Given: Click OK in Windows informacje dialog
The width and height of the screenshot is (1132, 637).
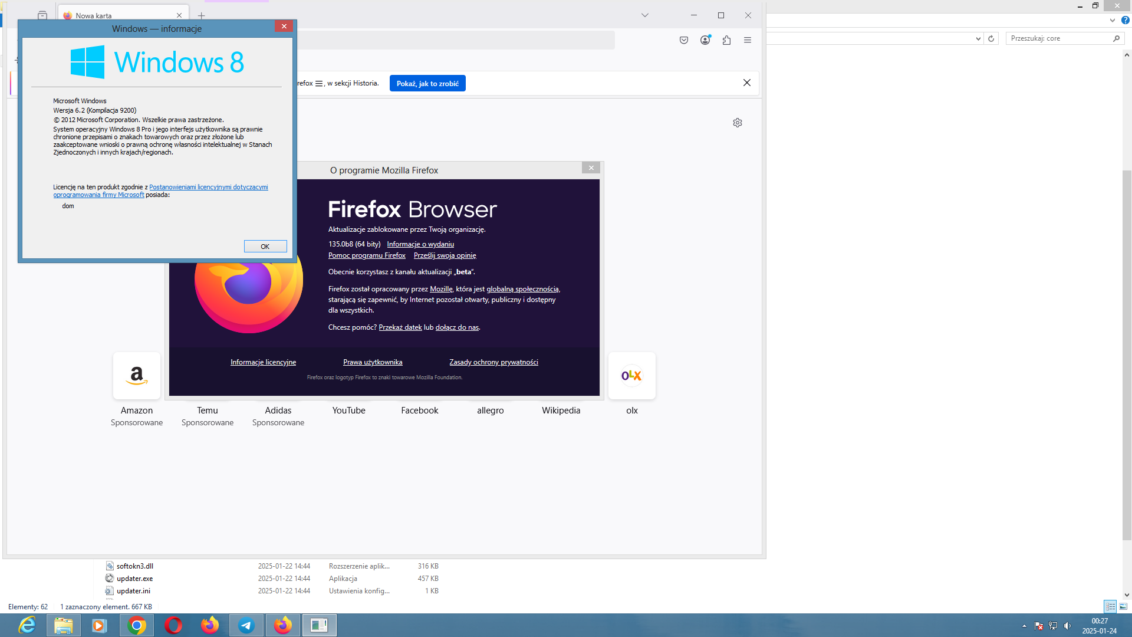Looking at the screenshot, I should [x=265, y=247].
